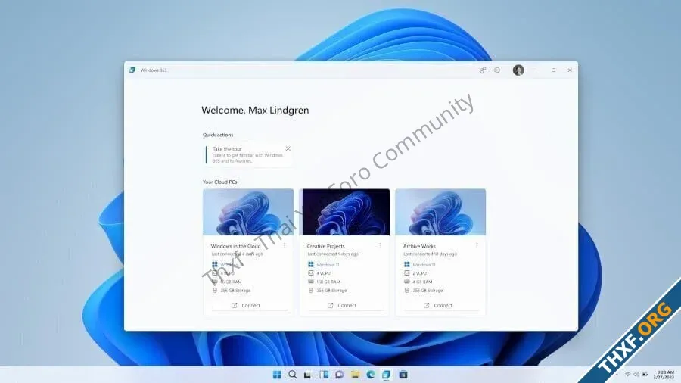This screenshot has height=383, width=681.
Task: Select the Creative Projects card title
Action: (x=325, y=246)
